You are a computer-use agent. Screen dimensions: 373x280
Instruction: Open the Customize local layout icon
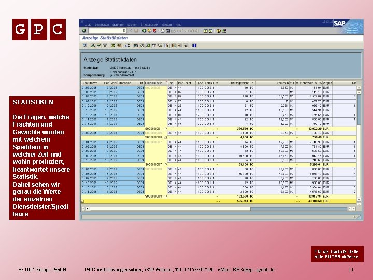pyautogui.click(x=224, y=31)
